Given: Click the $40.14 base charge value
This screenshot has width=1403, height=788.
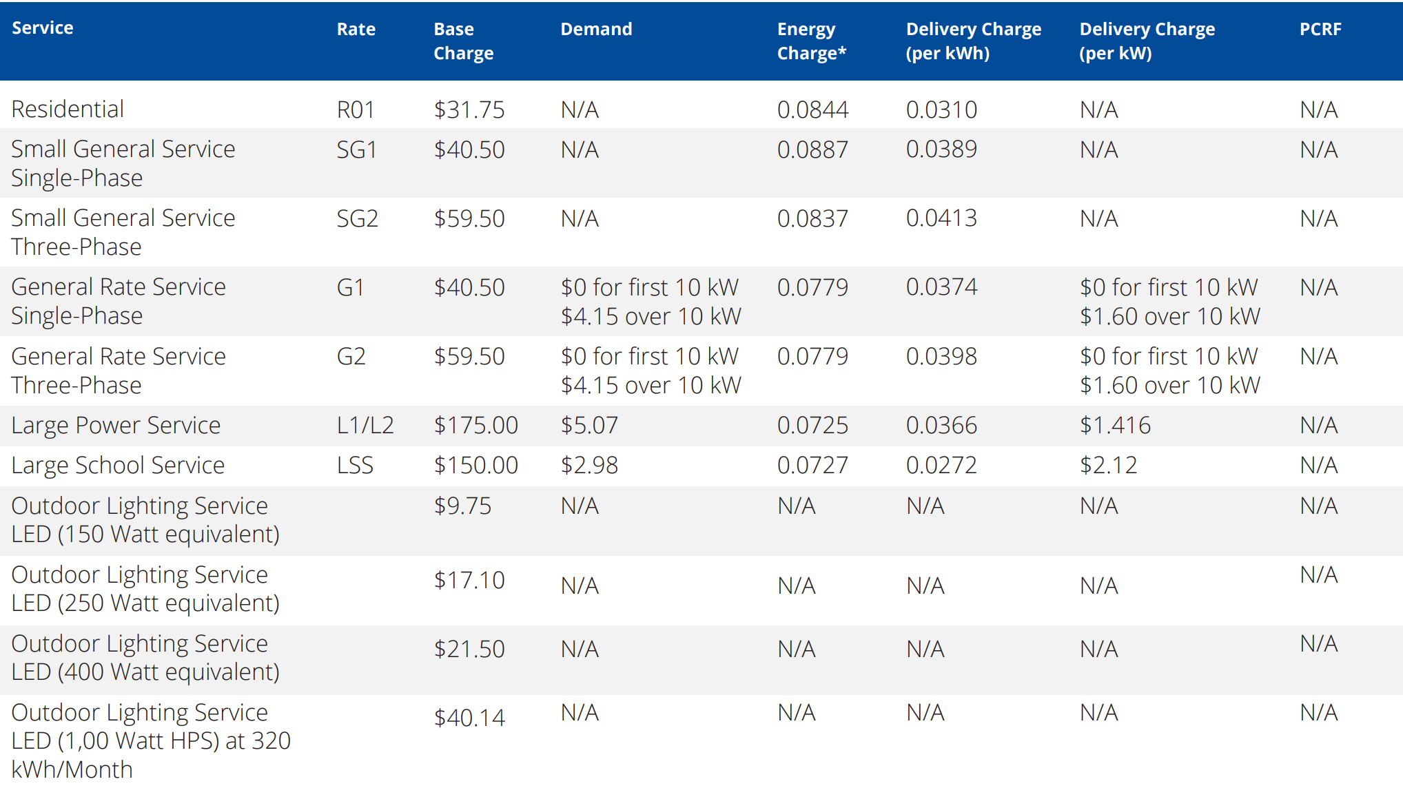Looking at the screenshot, I should pyautogui.click(x=469, y=718).
